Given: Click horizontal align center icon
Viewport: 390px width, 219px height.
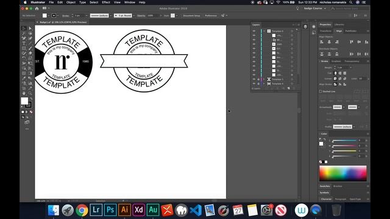Looking at the screenshot, I should click(x=329, y=42).
